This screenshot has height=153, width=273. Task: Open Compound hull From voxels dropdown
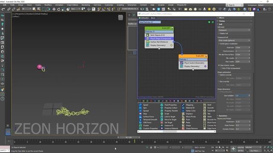[234, 40]
